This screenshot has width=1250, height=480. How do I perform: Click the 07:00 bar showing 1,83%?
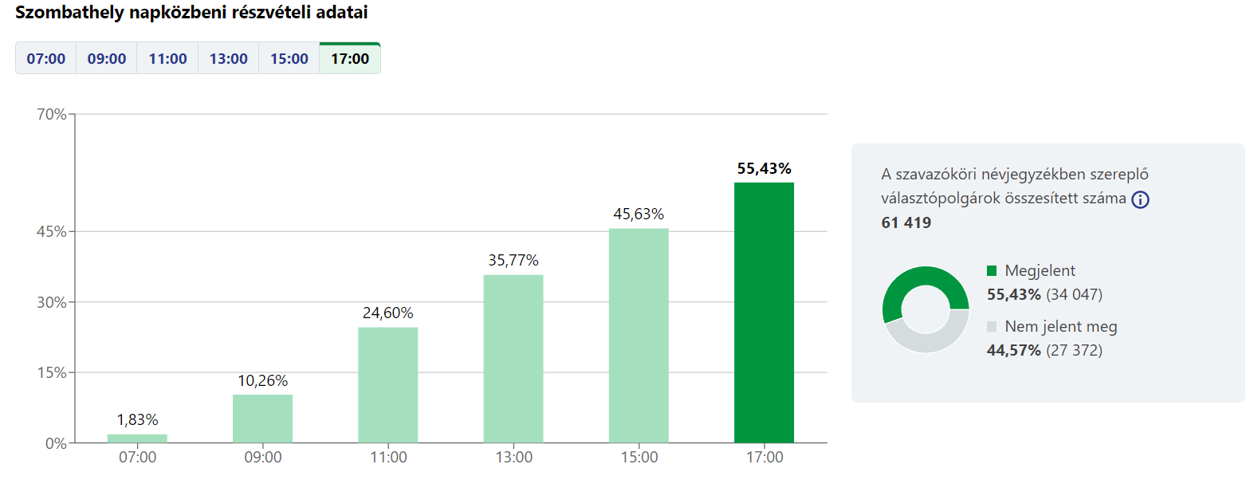(x=137, y=439)
